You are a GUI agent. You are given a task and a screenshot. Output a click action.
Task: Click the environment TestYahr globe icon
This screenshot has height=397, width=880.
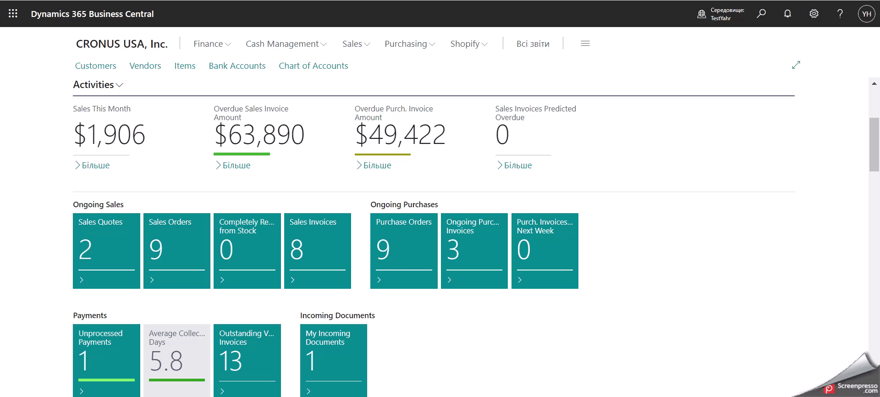[702, 14]
